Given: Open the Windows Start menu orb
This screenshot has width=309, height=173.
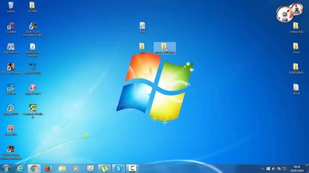Looking at the screenshot, I should tap(6, 169).
